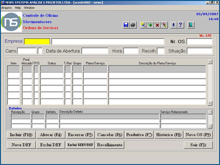Click first row Prod. Alocado? cell

(x=27, y=69)
